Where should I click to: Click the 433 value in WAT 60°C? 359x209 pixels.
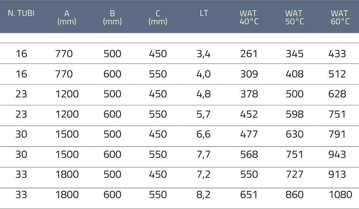337,54
